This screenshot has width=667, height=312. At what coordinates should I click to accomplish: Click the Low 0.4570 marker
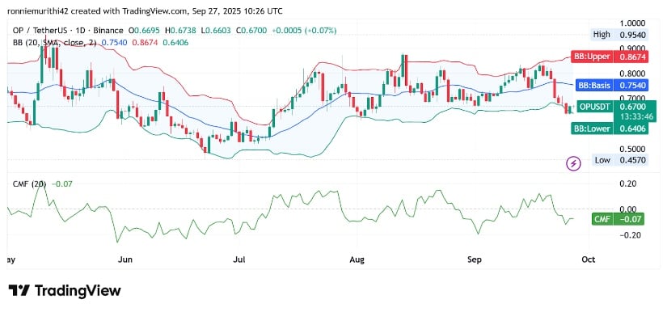(621, 160)
